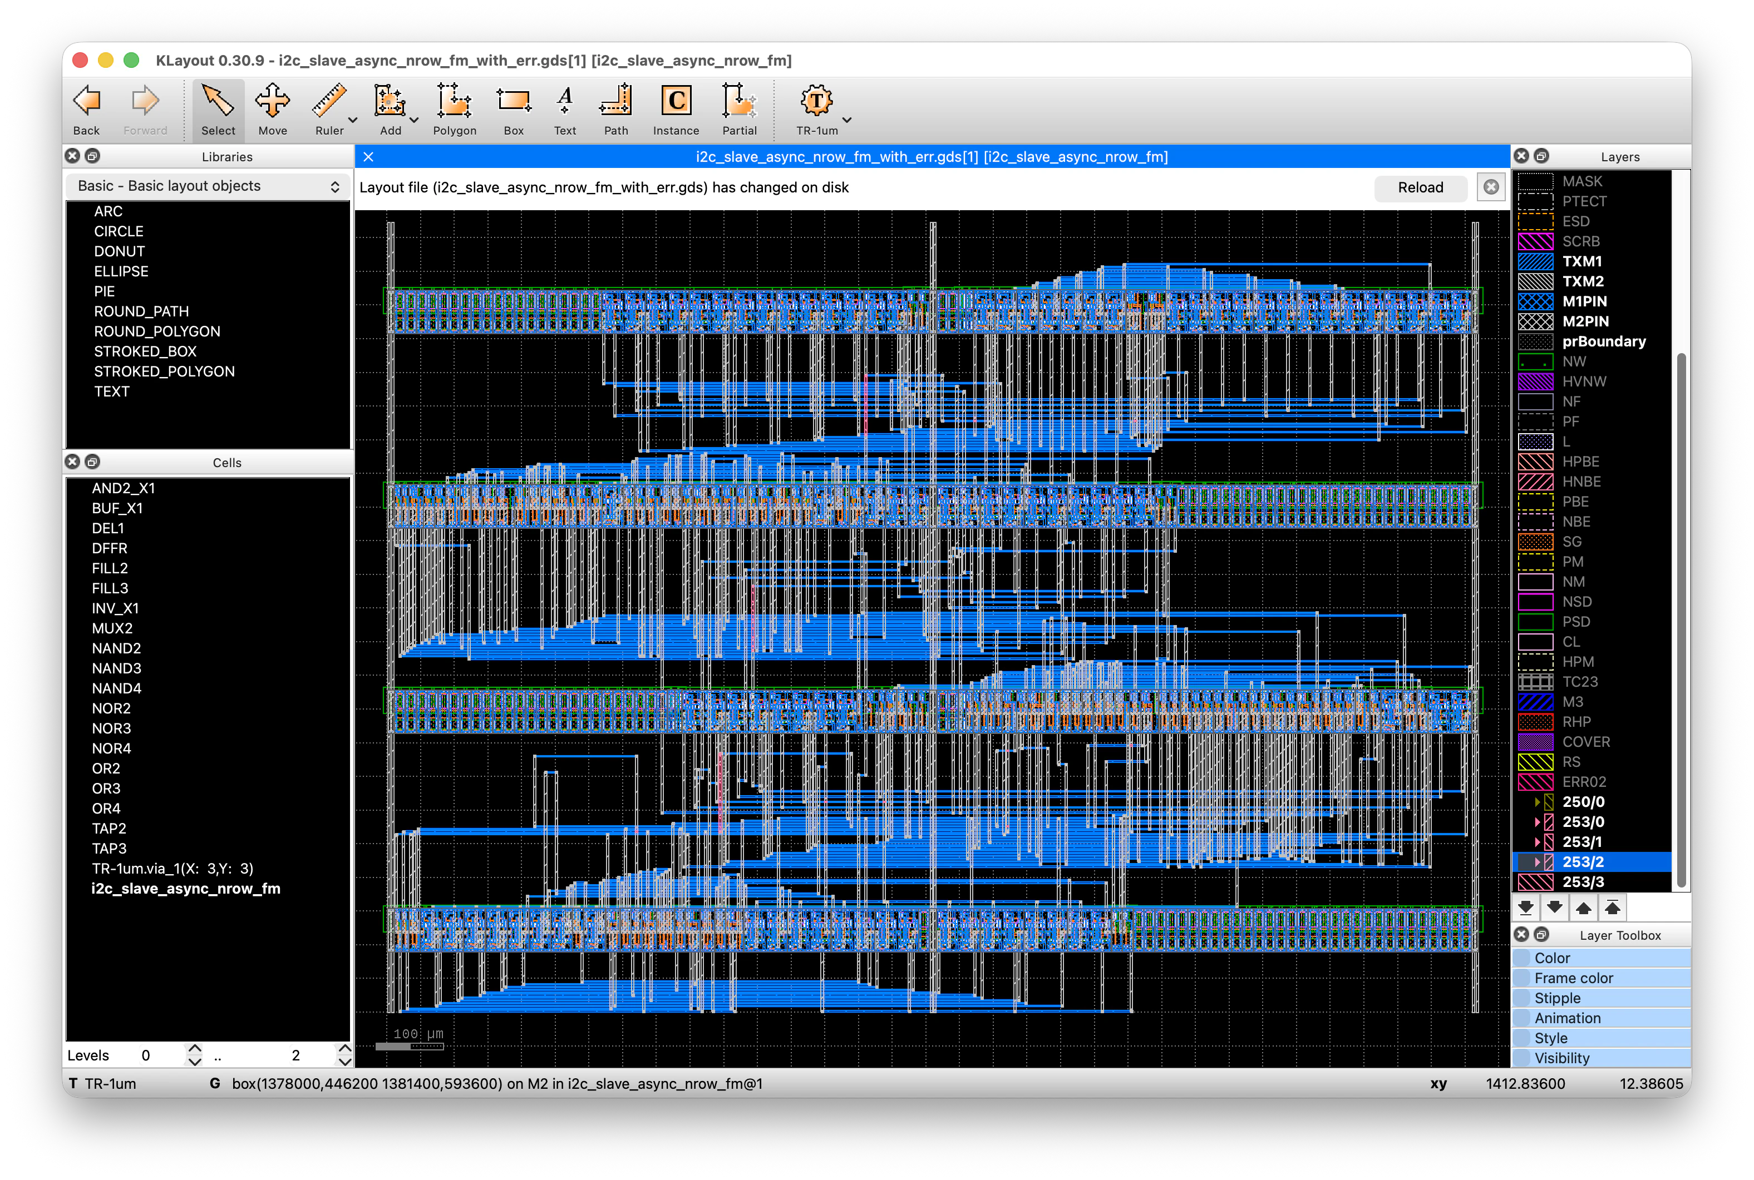Viewport: 1754px width, 1180px height.
Task: Expand the 250/0 layer group
Action: pos(1537,801)
